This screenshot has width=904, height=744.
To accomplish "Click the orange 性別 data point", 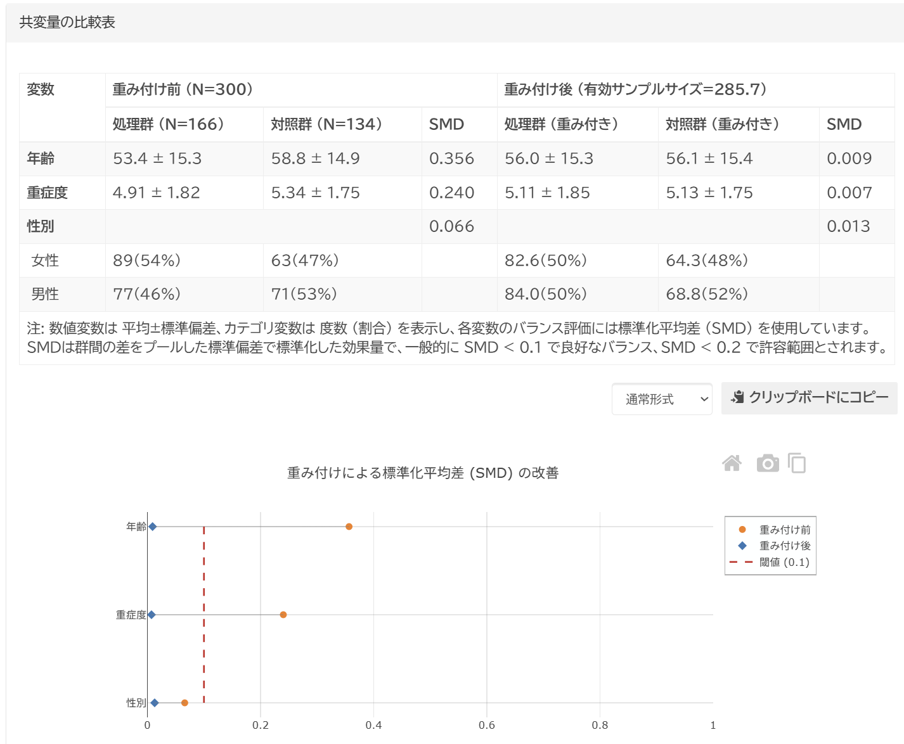I will [184, 703].
